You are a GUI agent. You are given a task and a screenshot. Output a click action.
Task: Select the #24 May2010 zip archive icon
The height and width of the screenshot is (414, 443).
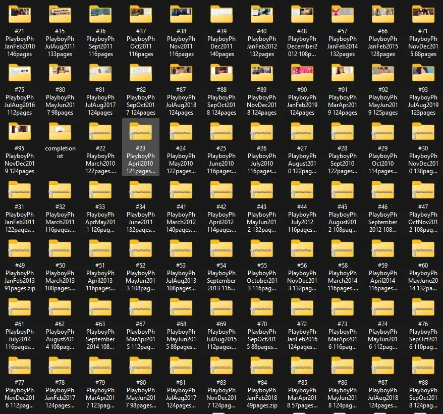coord(181,131)
